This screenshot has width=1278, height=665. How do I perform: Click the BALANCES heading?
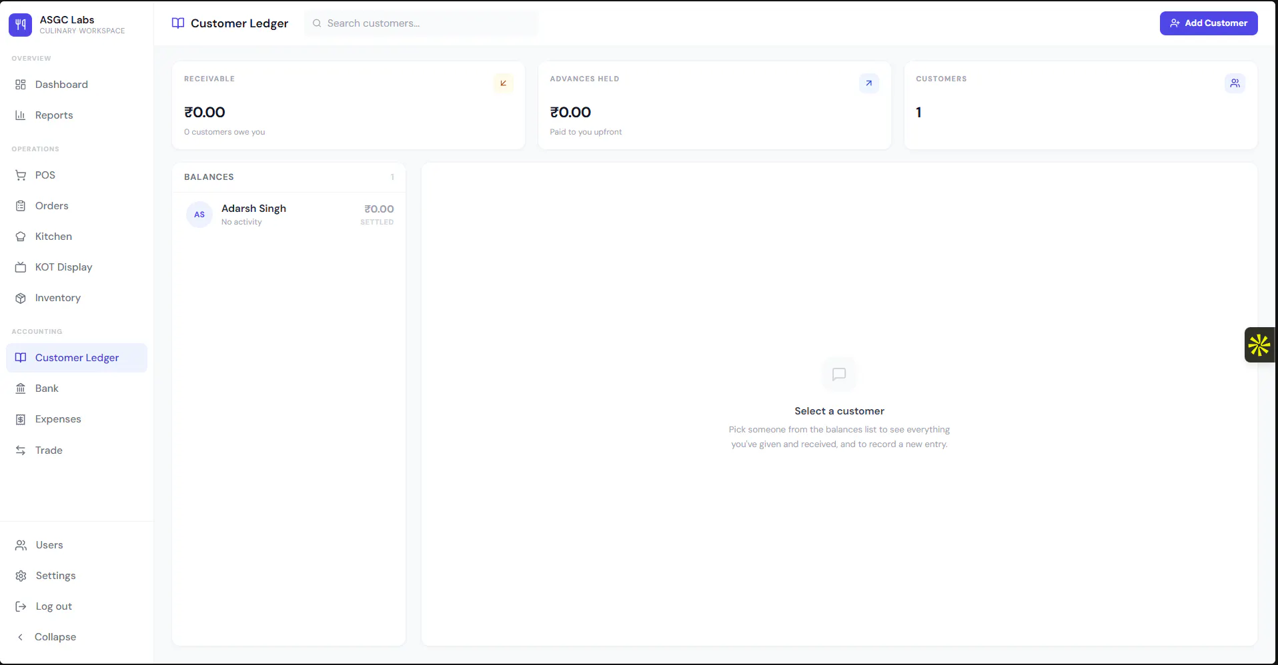pos(209,177)
